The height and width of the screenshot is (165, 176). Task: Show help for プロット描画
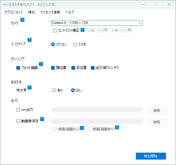pyautogui.click(x=41, y=64)
